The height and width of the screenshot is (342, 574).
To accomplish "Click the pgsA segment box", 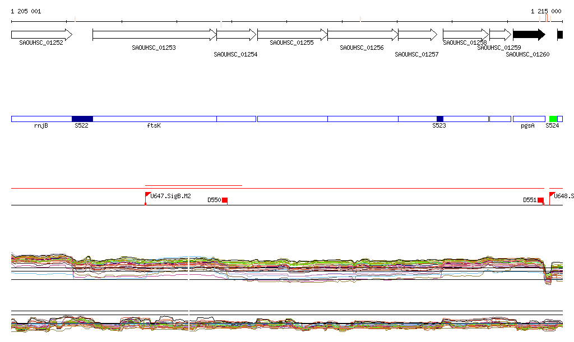I will pos(529,119).
